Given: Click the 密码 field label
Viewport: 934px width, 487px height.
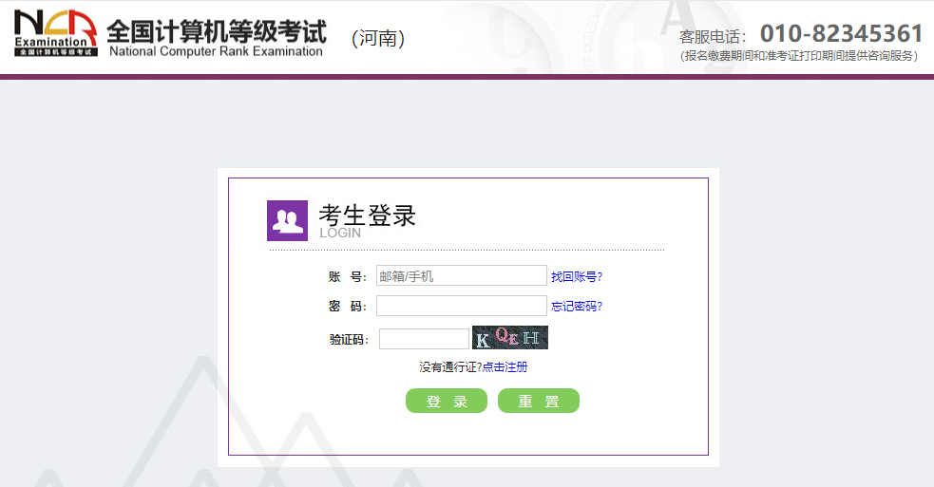Looking at the screenshot, I should 347,306.
